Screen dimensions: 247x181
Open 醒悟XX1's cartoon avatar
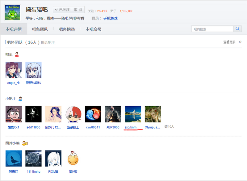[x=14, y=114]
